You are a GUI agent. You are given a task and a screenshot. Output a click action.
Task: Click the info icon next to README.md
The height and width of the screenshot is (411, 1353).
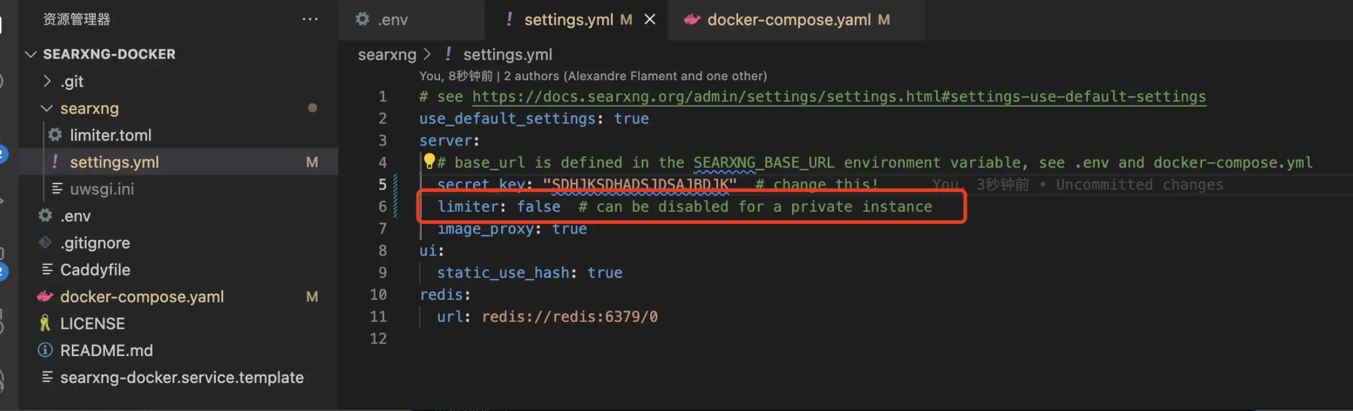[x=45, y=350]
